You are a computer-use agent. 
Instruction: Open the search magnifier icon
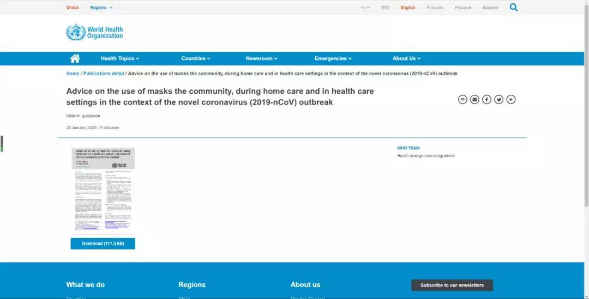point(514,7)
